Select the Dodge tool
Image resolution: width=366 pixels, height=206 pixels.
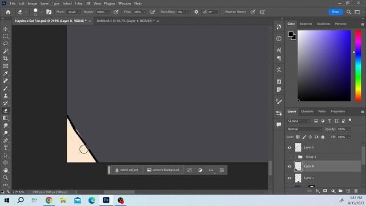coord(6,133)
